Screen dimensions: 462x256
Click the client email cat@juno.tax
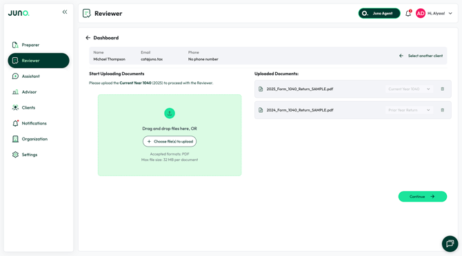152,59
